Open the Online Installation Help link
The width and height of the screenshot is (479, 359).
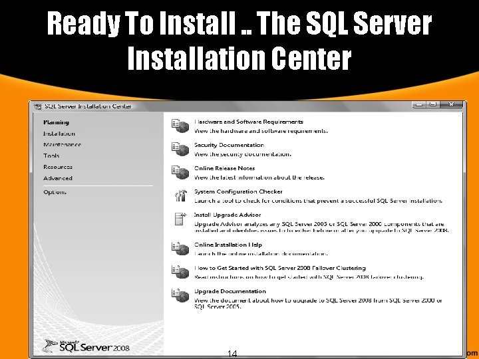click(228, 245)
